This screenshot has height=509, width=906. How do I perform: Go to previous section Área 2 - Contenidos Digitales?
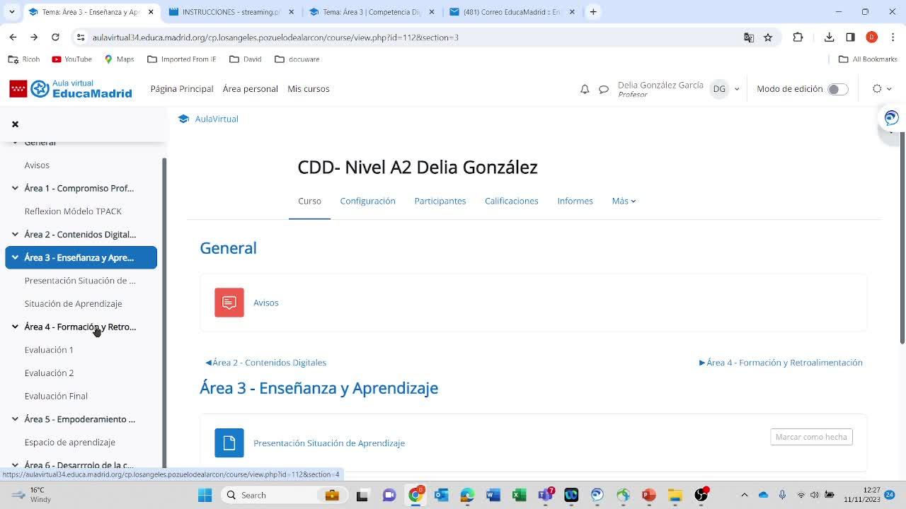pos(266,363)
